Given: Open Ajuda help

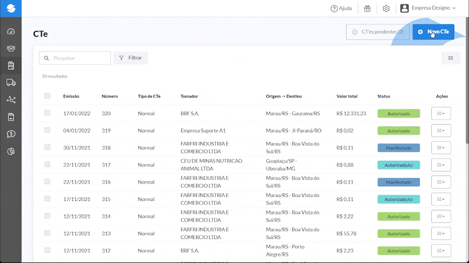Looking at the screenshot, I should pos(341,8).
